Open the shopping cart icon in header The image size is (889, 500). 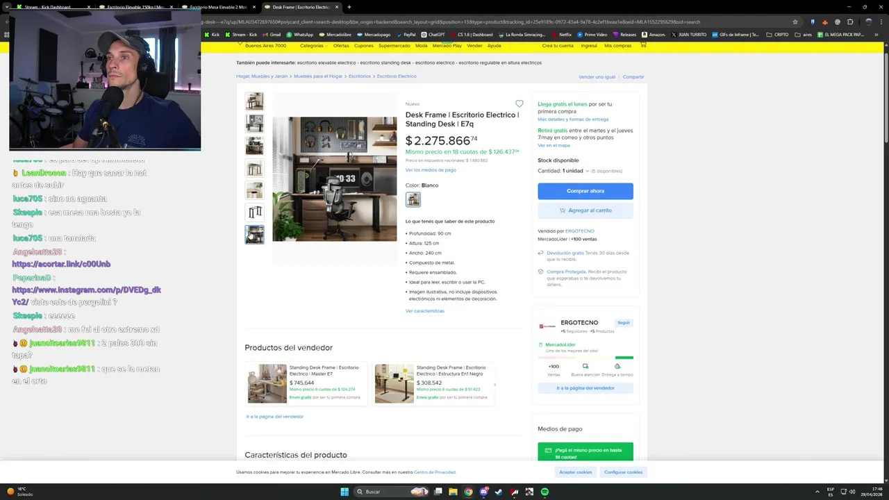pos(643,44)
